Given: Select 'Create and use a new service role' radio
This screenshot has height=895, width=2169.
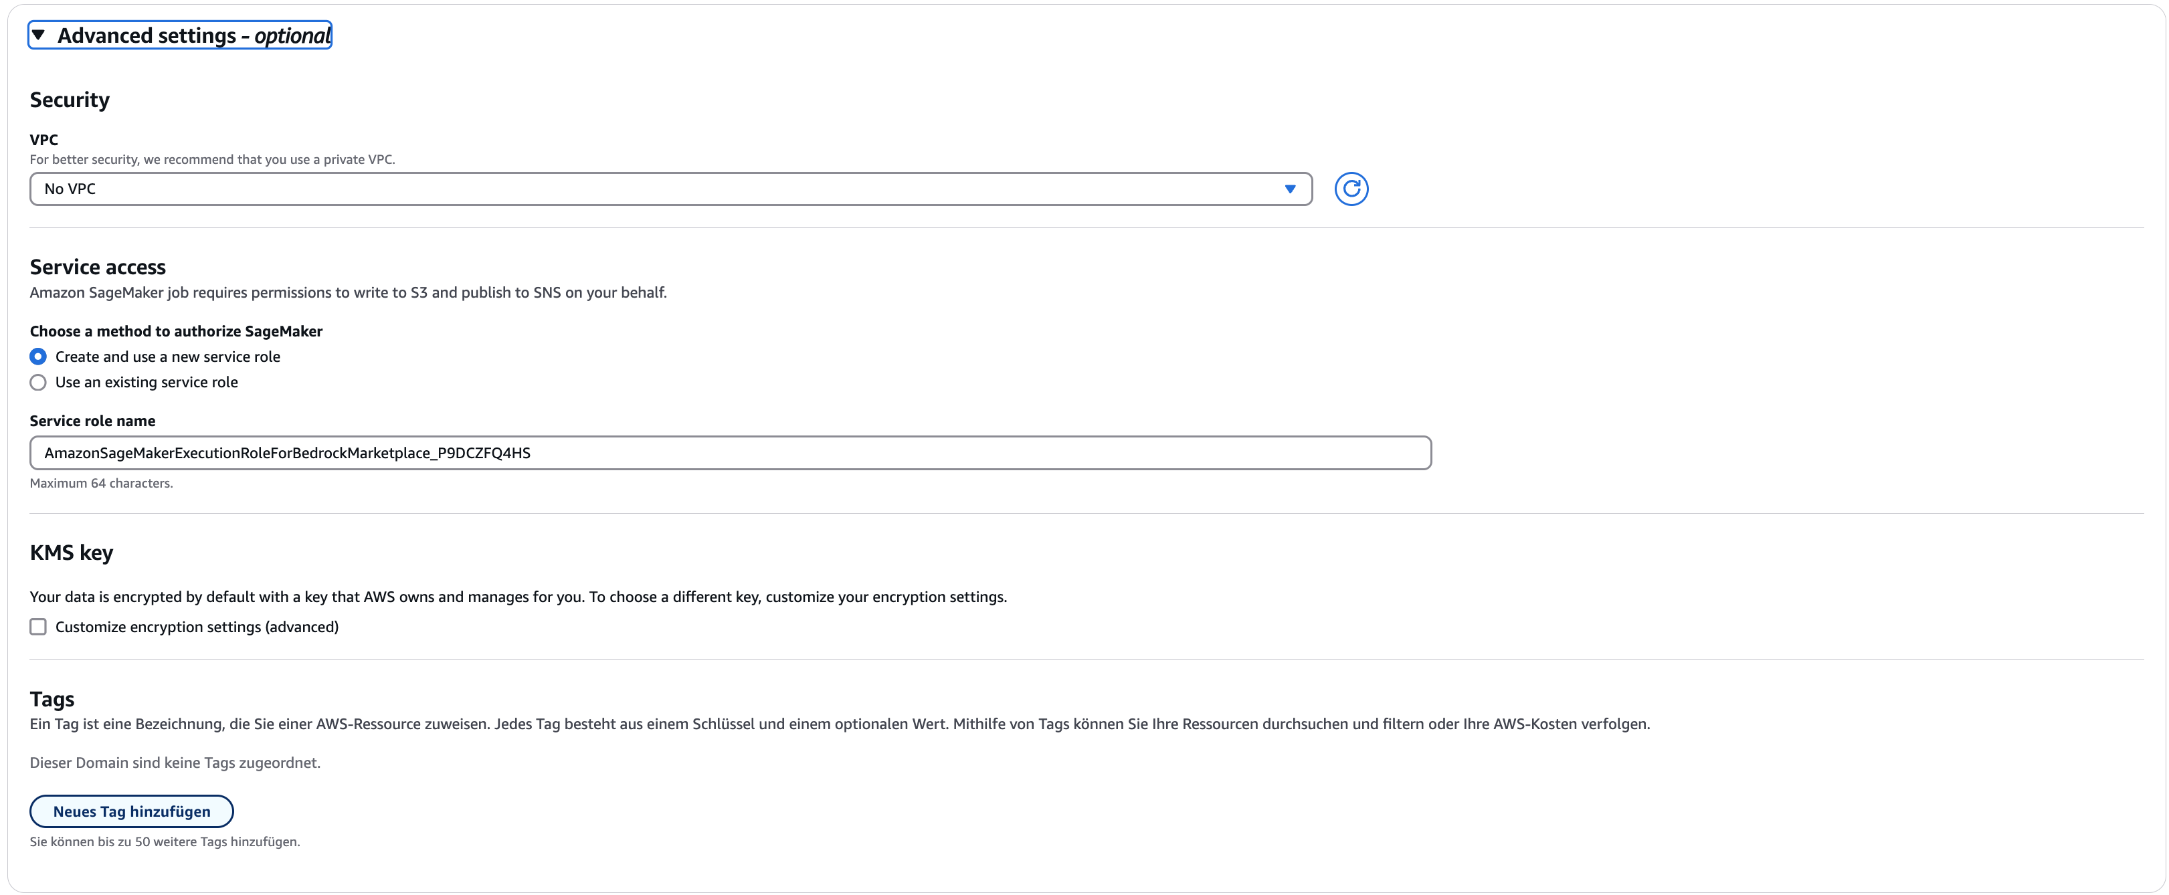Looking at the screenshot, I should click(38, 357).
